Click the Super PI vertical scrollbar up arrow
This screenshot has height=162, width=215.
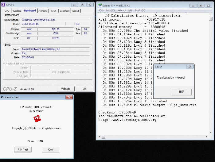(x=211, y=14)
